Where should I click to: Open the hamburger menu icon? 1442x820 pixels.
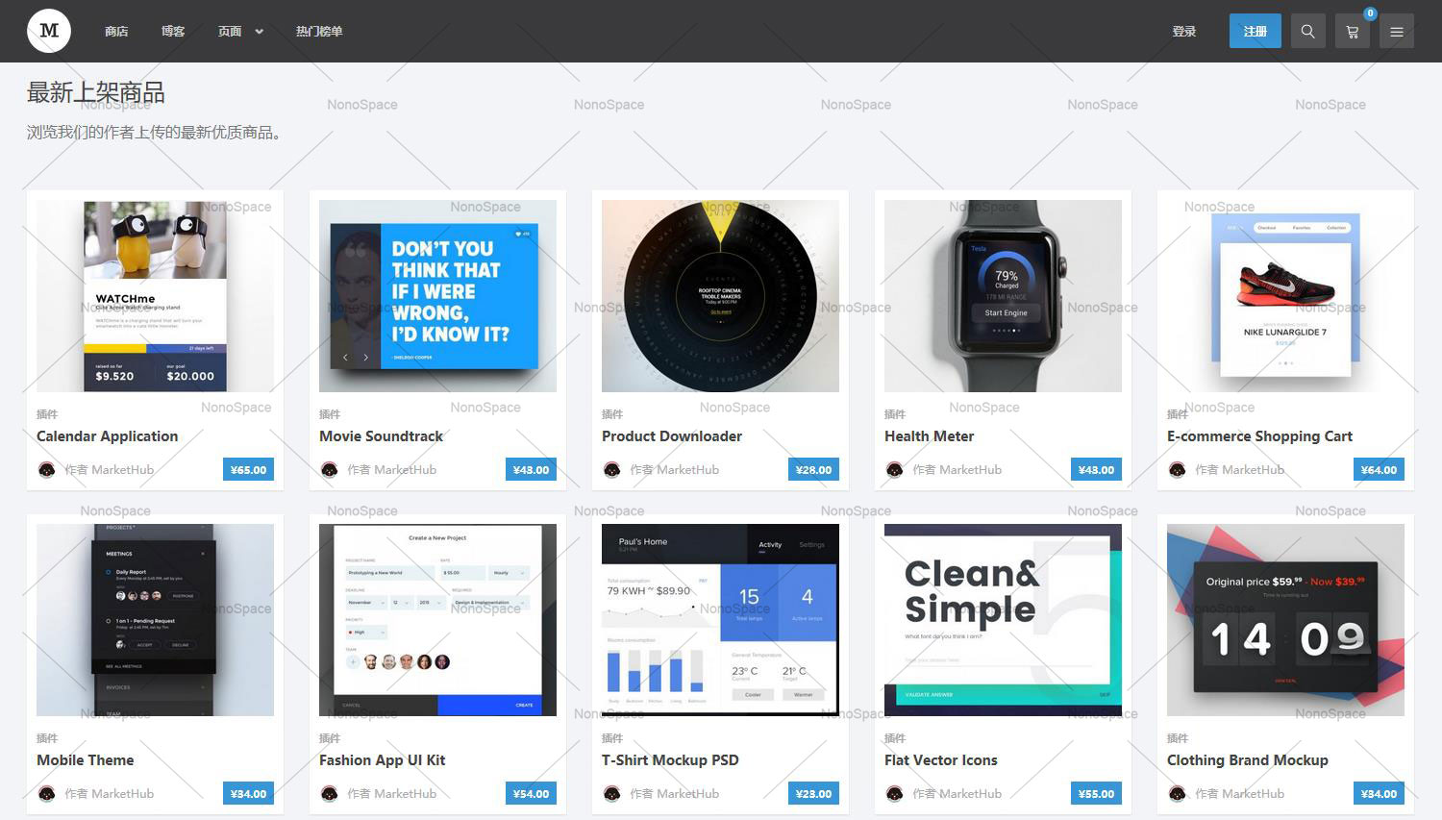pos(1397,31)
